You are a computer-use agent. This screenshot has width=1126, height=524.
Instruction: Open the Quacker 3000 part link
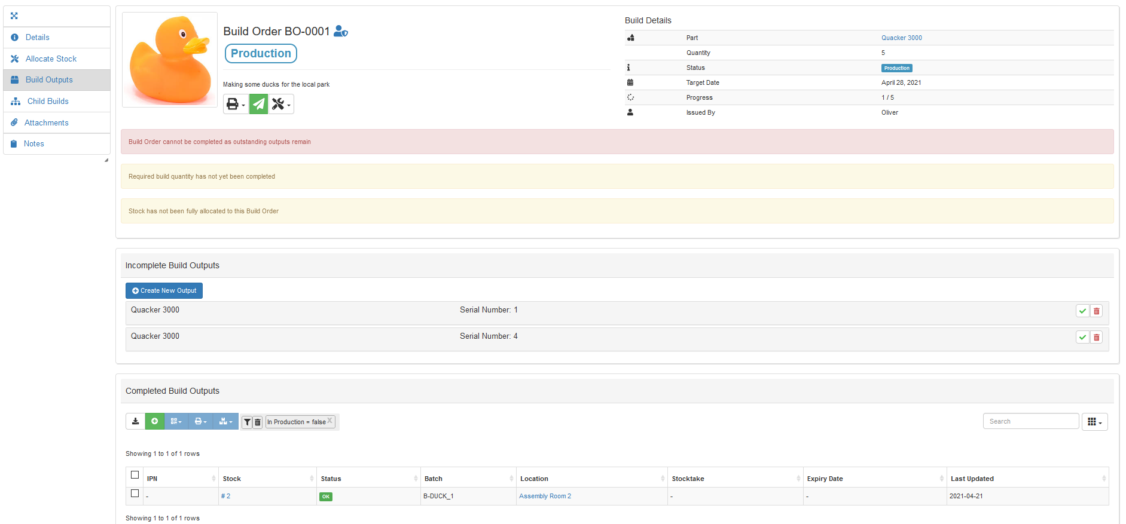tap(901, 38)
